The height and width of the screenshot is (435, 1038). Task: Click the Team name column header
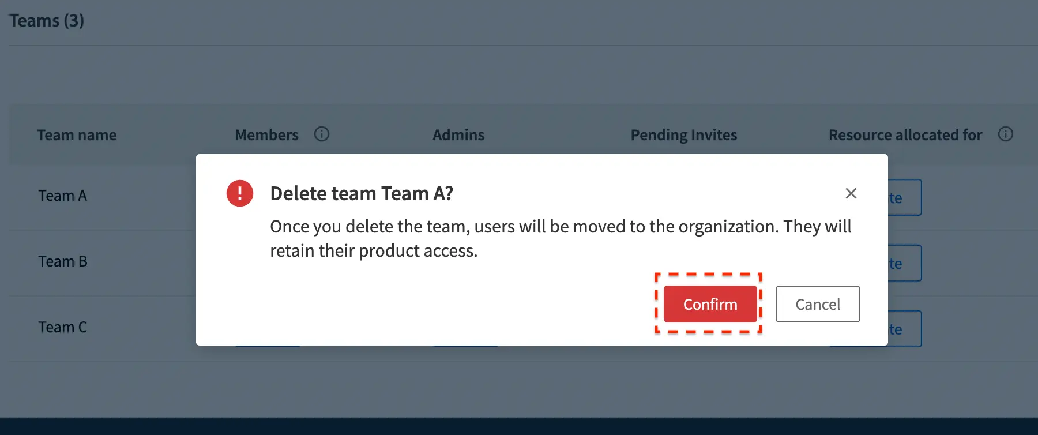coord(77,135)
